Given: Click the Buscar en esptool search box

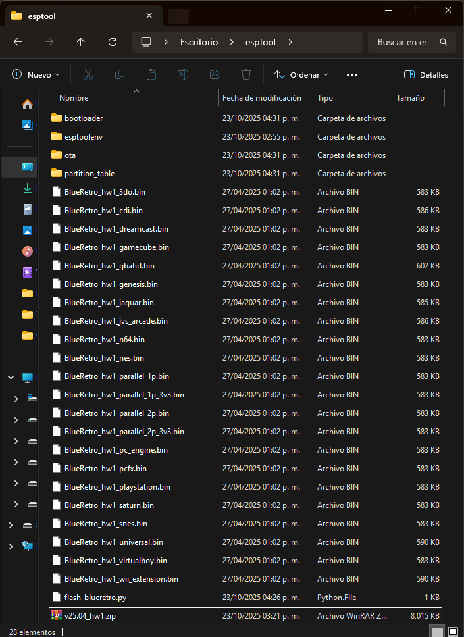Looking at the screenshot, I should click(x=402, y=42).
